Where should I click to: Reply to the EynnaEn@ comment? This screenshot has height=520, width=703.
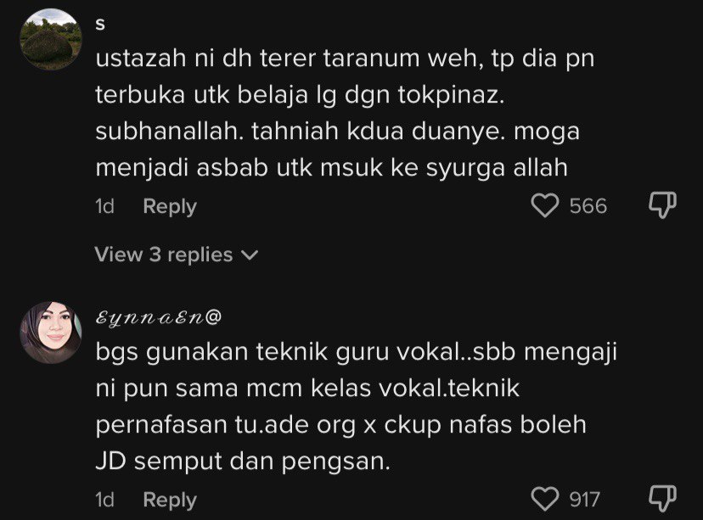point(170,500)
